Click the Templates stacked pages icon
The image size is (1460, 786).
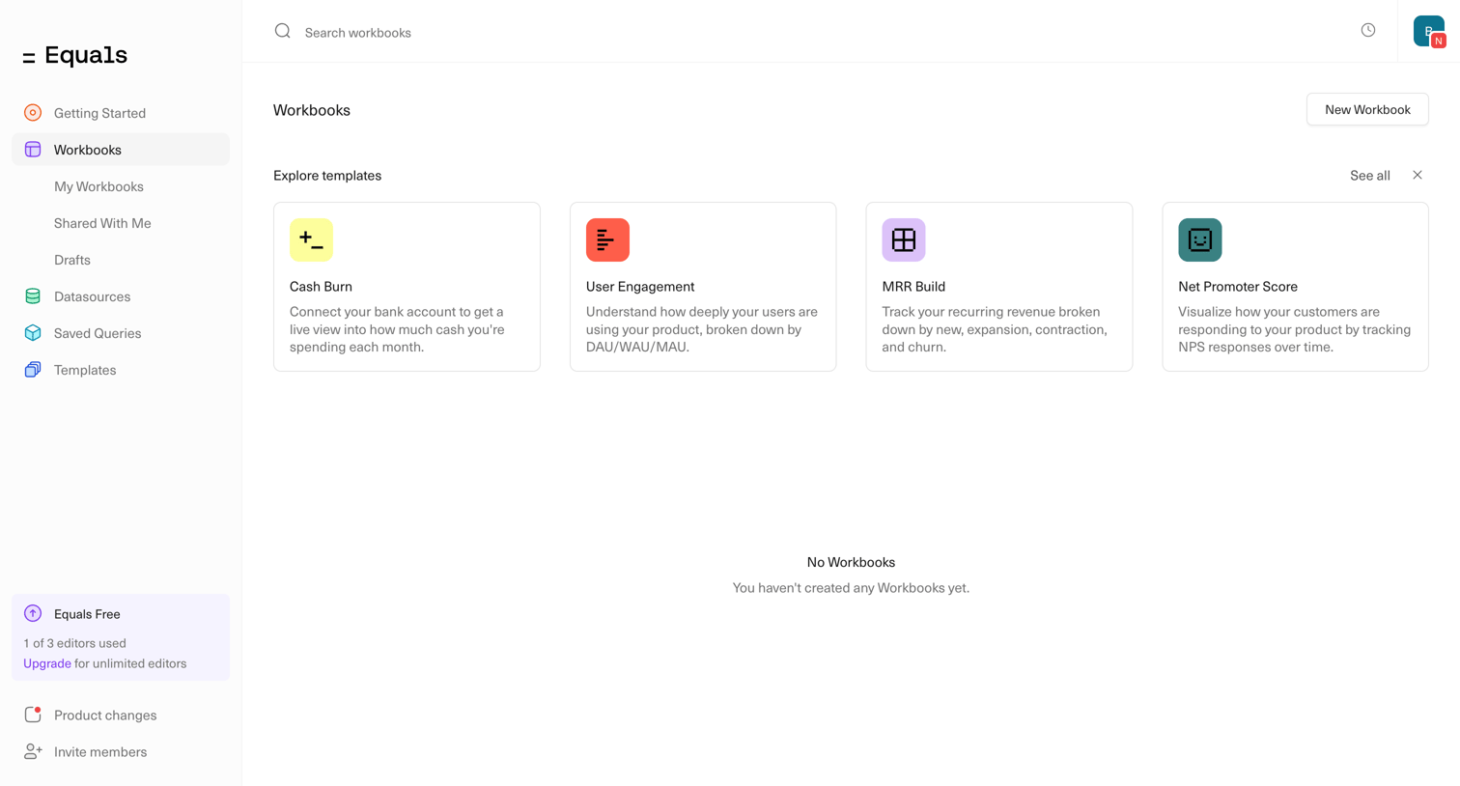pos(33,370)
